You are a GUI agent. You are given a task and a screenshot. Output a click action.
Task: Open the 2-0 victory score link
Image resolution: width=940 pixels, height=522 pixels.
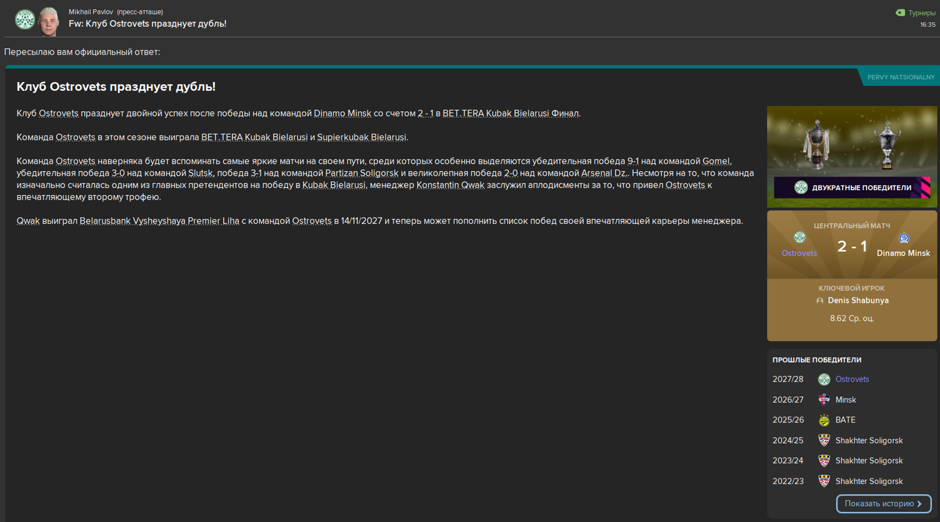(x=511, y=173)
